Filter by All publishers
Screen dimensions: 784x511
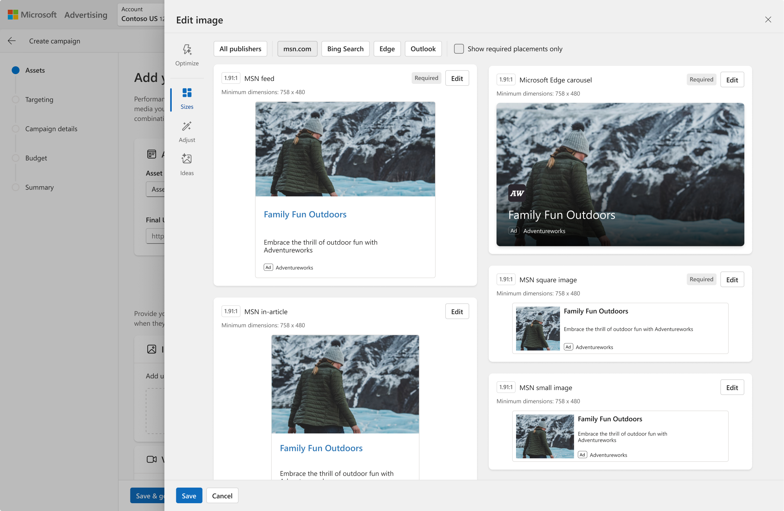(240, 49)
